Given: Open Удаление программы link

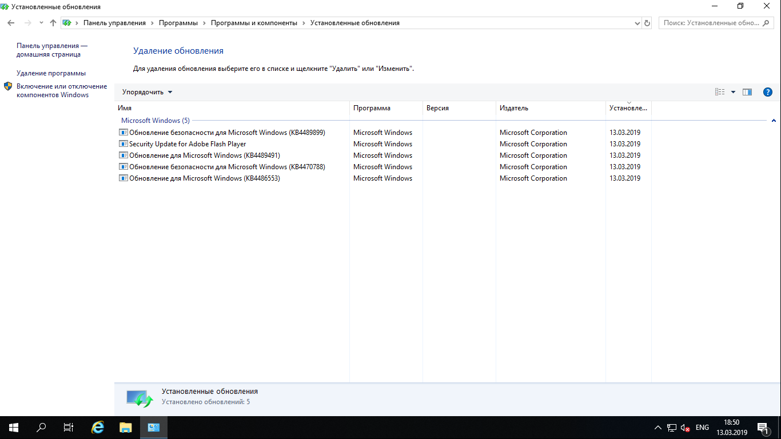Looking at the screenshot, I should tap(51, 73).
